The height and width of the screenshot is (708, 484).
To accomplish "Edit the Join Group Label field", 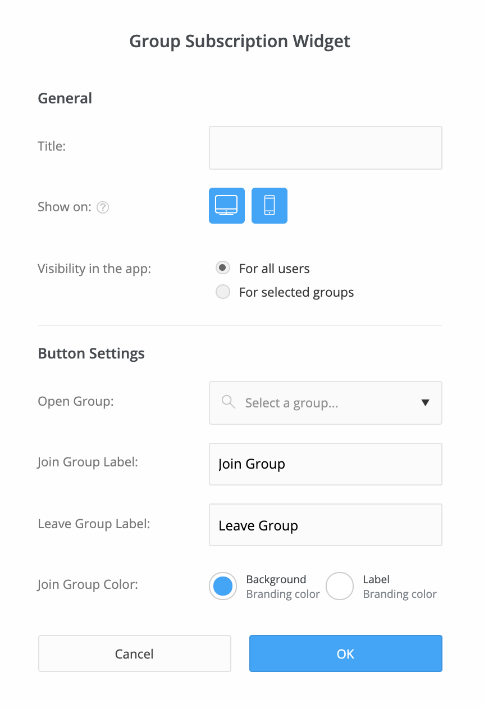I will coord(326,464).
